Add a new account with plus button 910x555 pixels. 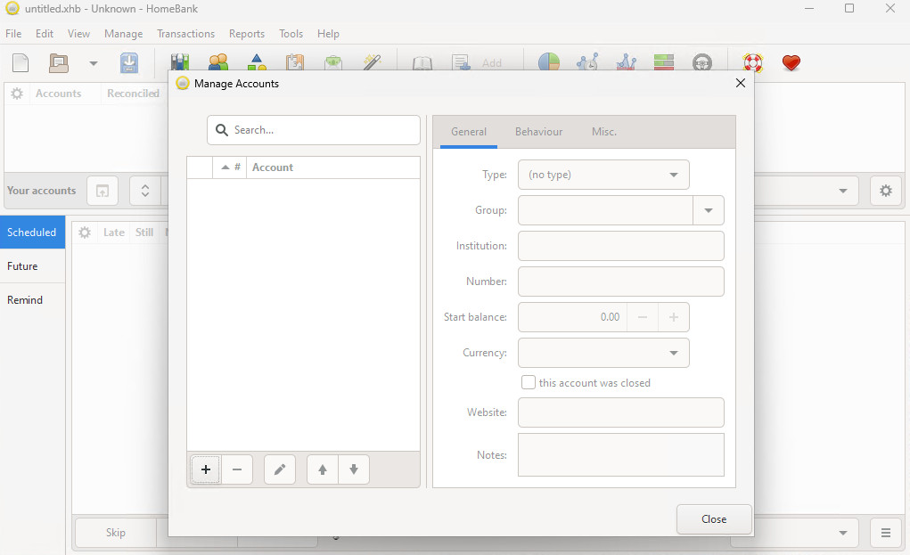[206, 469]
